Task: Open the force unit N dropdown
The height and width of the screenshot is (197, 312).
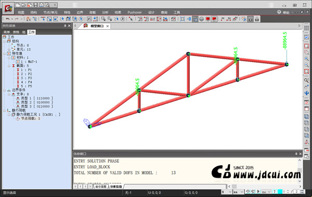Action: pos(227,192)
